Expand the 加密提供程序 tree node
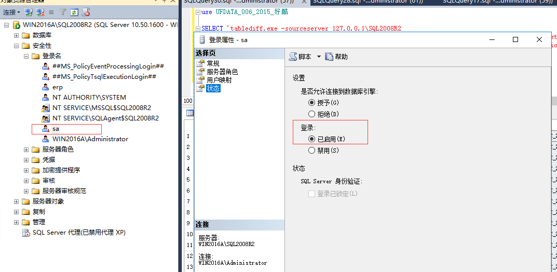This screenshot has height=272, width=557. click(x=26, y=170)
